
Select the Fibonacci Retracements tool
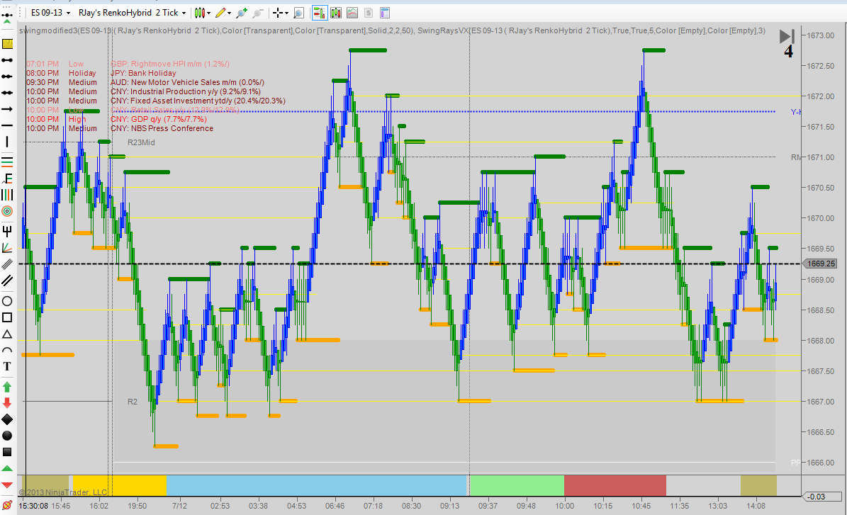(x=7, y=161)
